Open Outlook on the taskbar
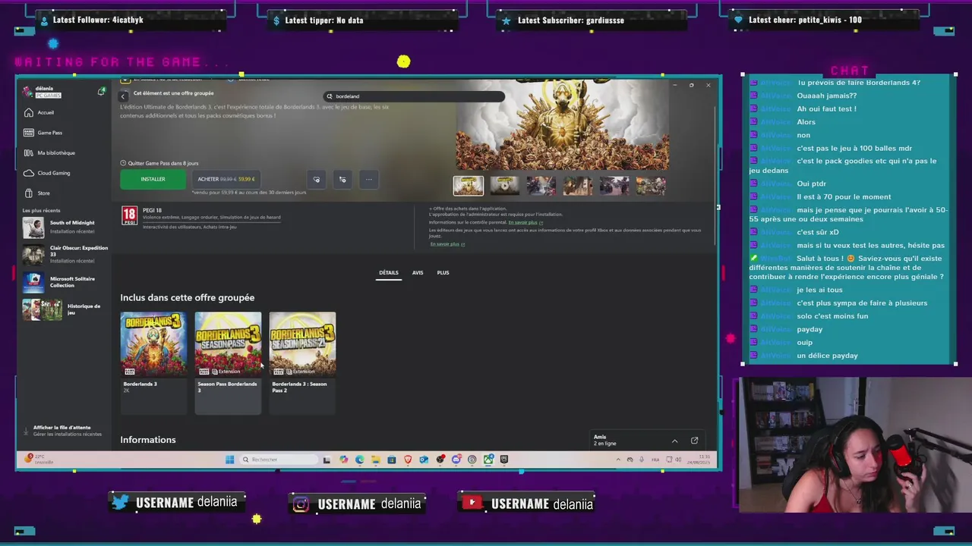 424,460
